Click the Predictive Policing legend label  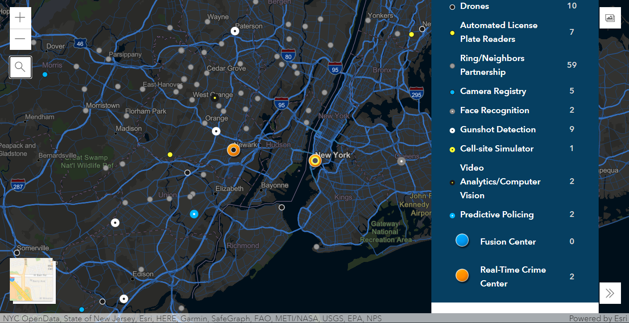(497, 215)
